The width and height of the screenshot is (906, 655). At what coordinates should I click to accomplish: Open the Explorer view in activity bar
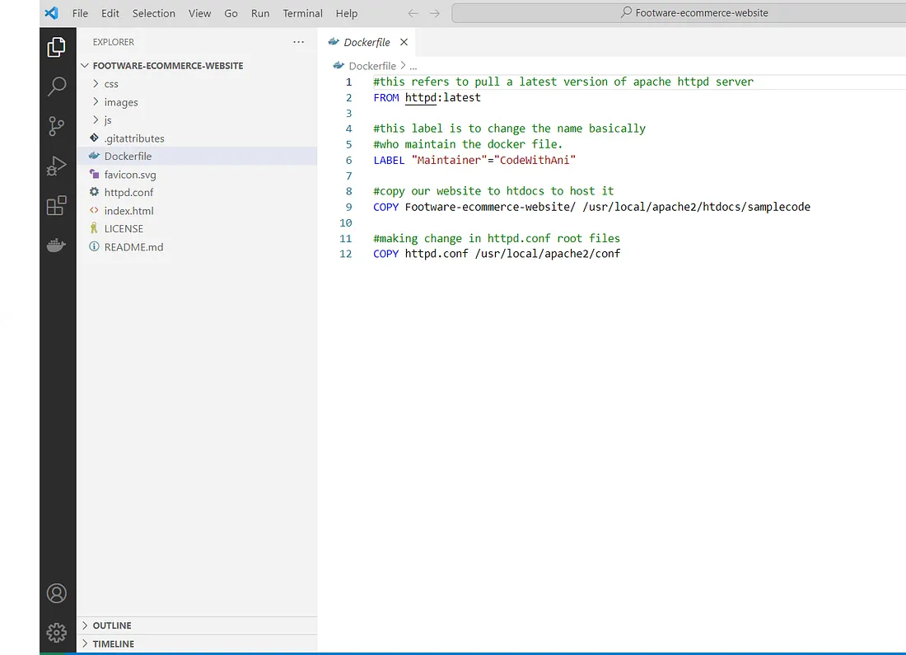[x=56, y=48]
